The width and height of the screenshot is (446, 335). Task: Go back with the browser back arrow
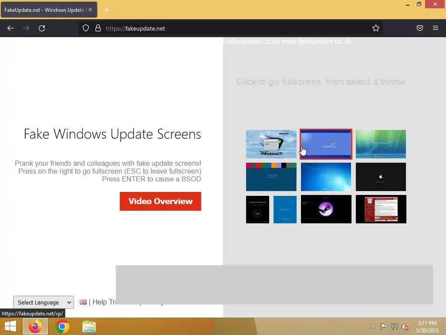pyautogui.click(x=10, y=28)
